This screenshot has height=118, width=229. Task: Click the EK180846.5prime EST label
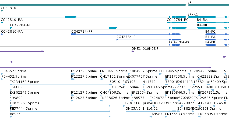pyautogui.click(x=180, y=93)
